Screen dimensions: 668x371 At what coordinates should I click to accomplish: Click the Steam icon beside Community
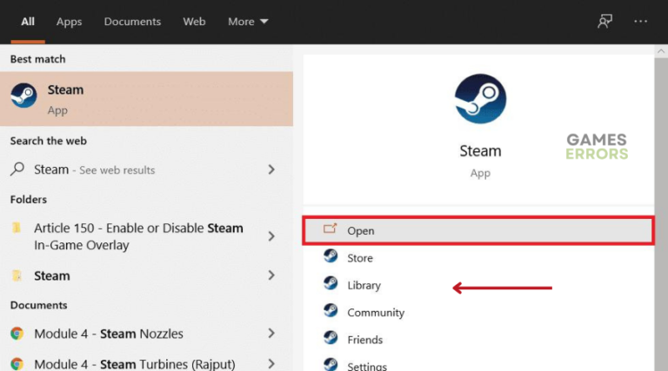(x=331, y=312)
